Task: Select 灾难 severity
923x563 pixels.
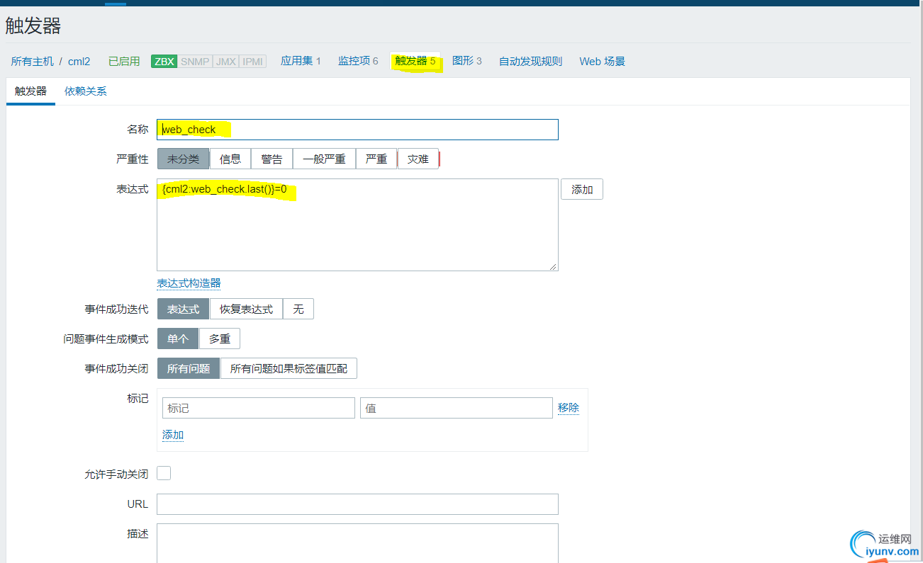Action: [418, 159]
